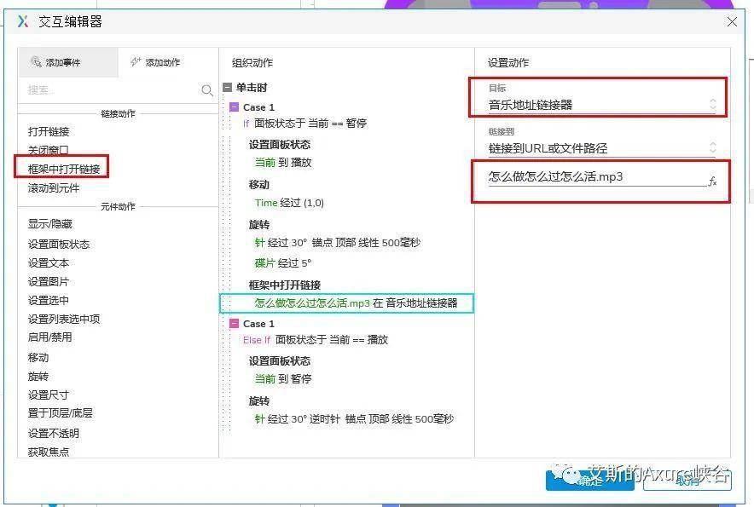This screenshot has width=754, height=507.
Task: Click the Axure logo icon in title bar
Action: coord(22,21)
